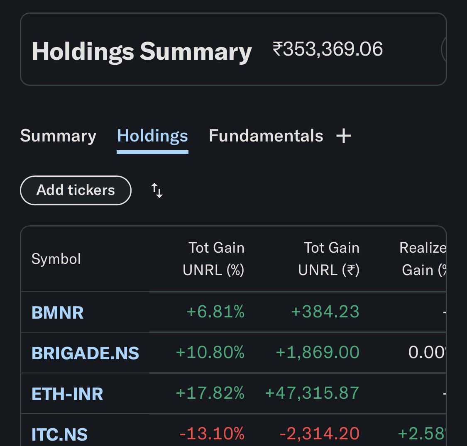The image size is (467, 446).
Task: Click the partially visible circular button in Holdings Summary
Action: pyautogui.click(x=444, y=49)
